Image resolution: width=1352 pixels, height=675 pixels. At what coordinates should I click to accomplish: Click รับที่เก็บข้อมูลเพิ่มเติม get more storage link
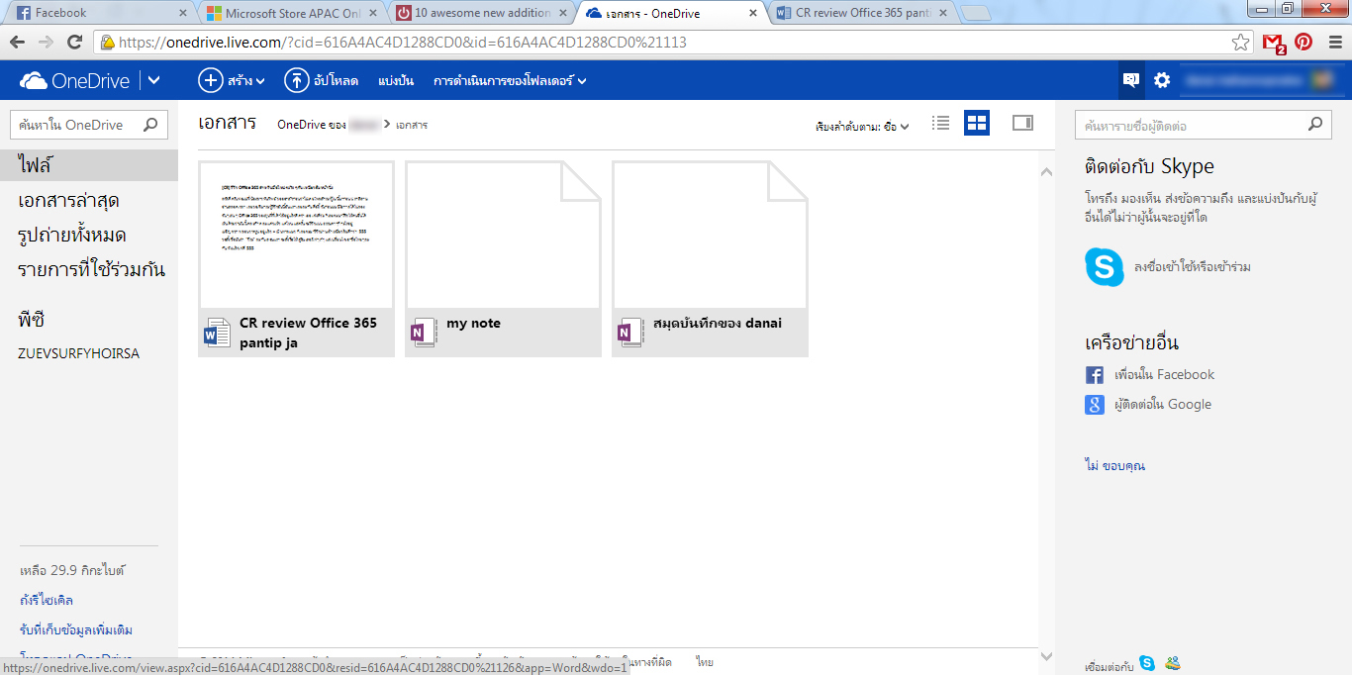pyautogui.click(x=76, y=629)
